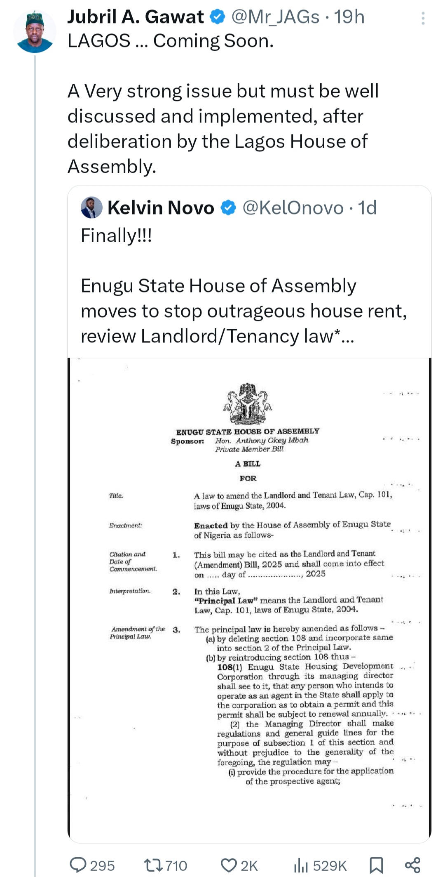Tap Jubril A. Gawat's verified badge
The height and width of the screenshot is (877, 445).
218,17
